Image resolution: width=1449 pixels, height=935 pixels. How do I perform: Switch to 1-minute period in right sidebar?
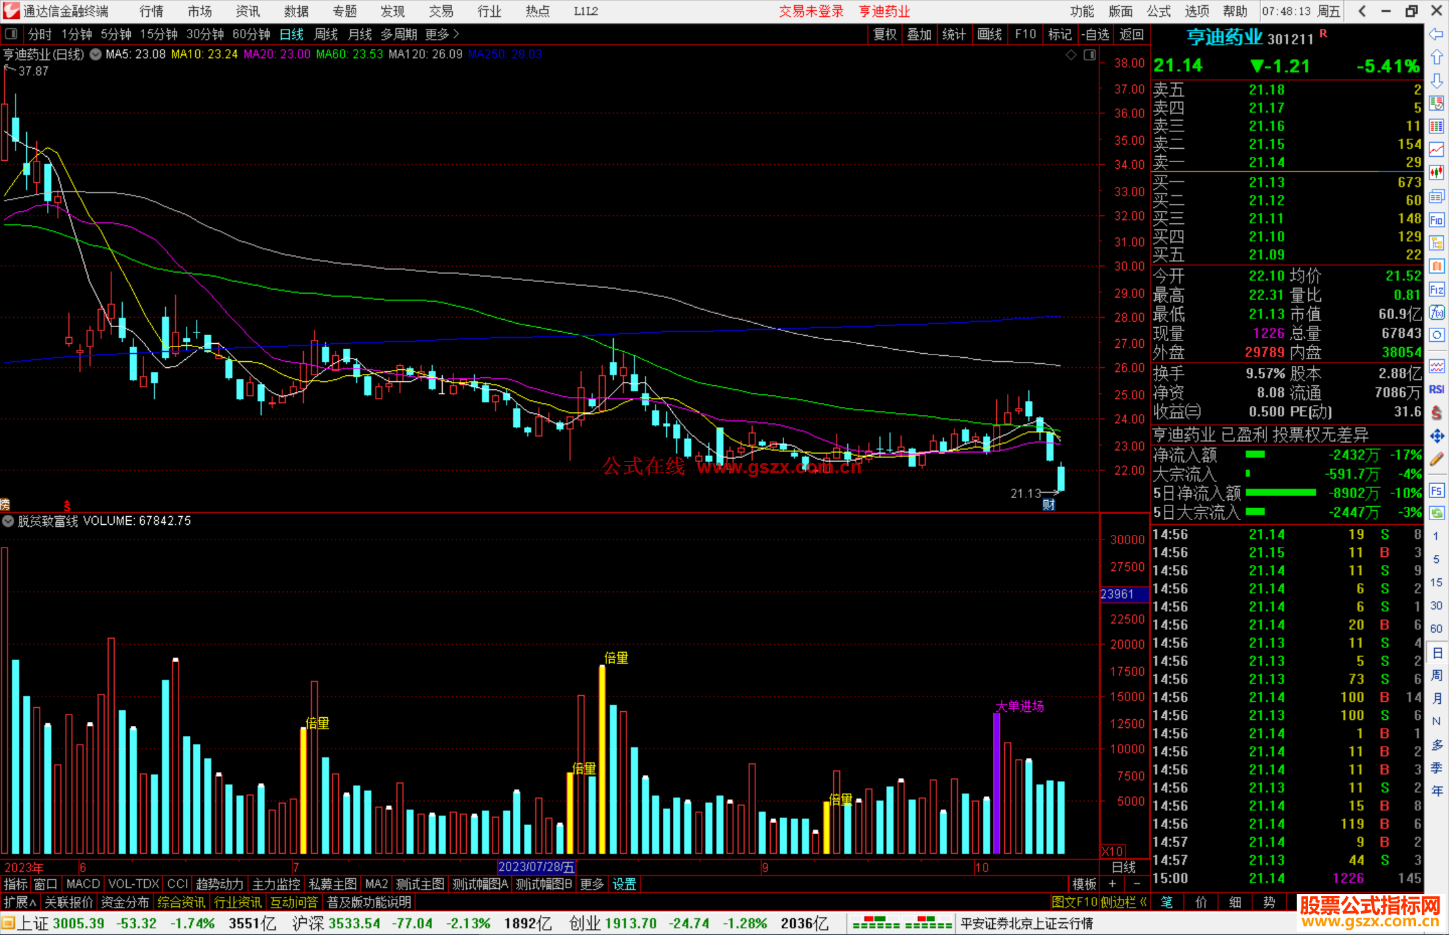pyautogui.click(x=1436, y=536)
